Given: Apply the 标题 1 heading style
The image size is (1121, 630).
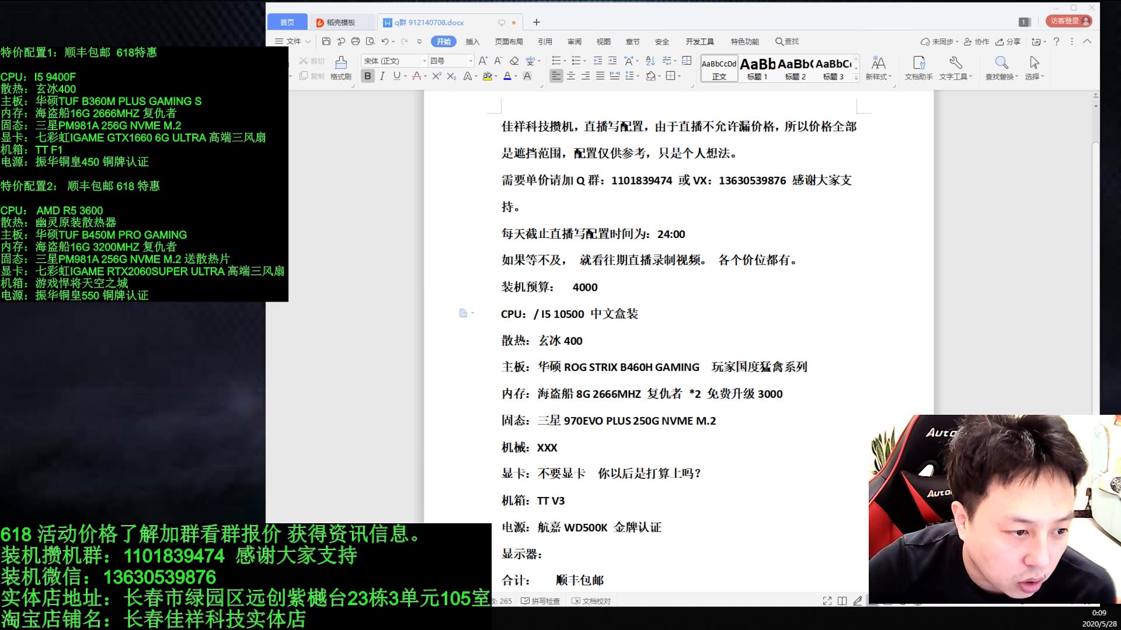Looking at the screenshot, I should (x=757, y=68).
